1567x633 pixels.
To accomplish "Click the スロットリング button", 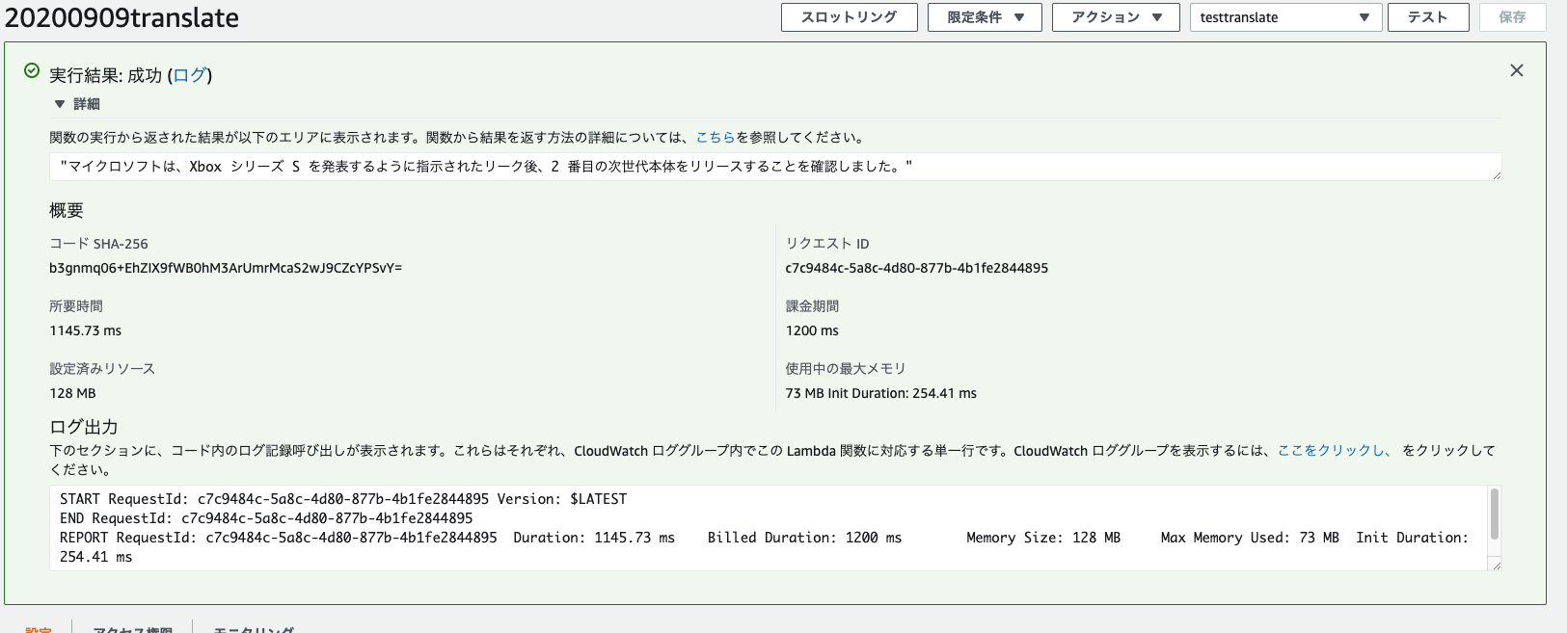I will (850, 17).
